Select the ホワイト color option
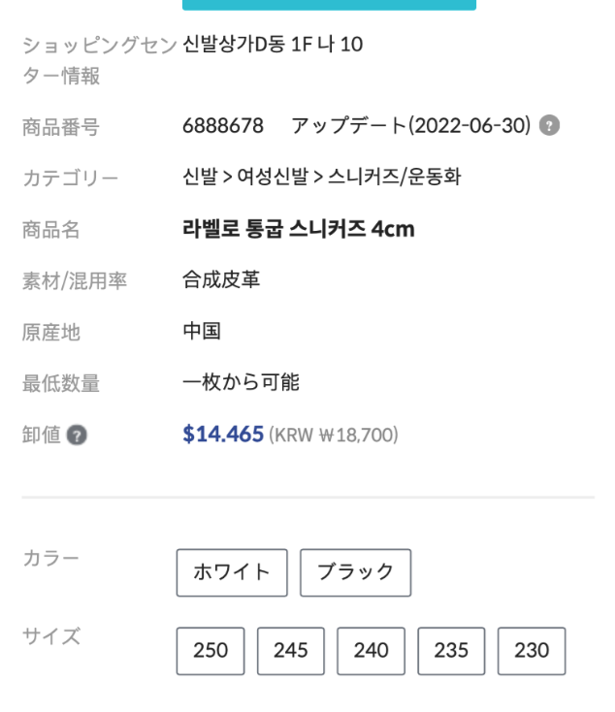This screenshot has height=712, width=615. tap(232, 572)
